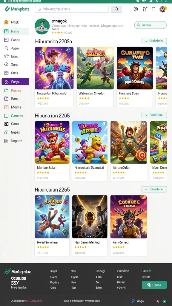172x306 pixels.
Task: Open the Imgnet sidebar icon
Action: [x=7, y=141]
